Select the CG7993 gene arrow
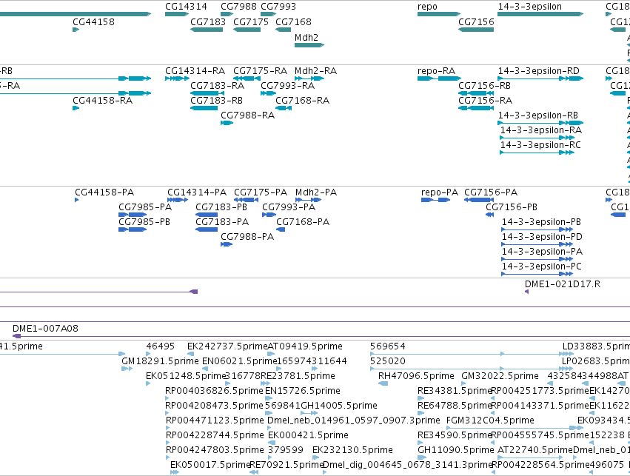Screen dimensions: 630x476 pyautogui.click(x=269, y=14)
